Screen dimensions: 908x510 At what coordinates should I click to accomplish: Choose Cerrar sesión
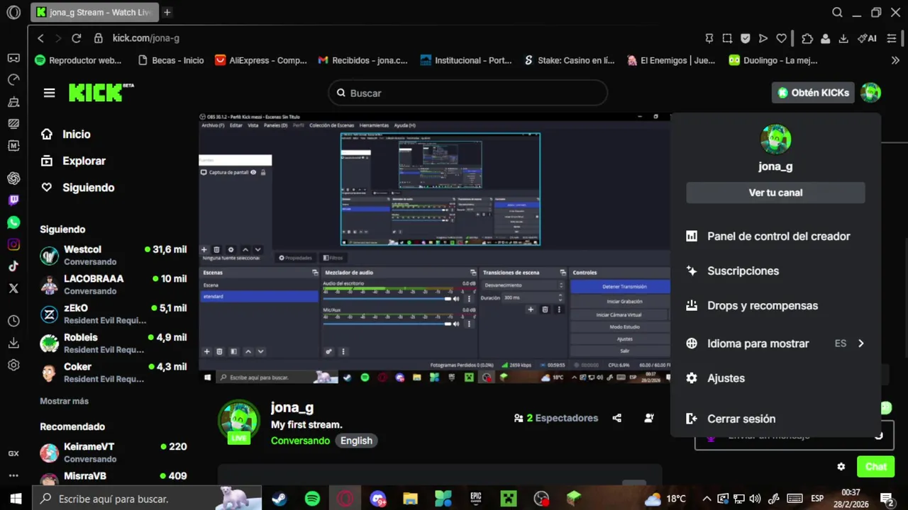click(x=775, y=419)
